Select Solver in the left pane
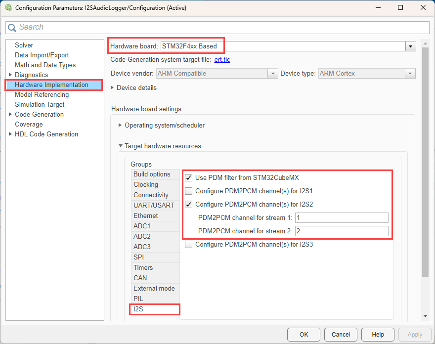This screenshot has width=435, height=344. click(x=24, y=45)
